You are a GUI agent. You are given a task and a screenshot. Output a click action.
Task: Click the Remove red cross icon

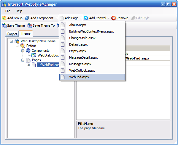114,18
